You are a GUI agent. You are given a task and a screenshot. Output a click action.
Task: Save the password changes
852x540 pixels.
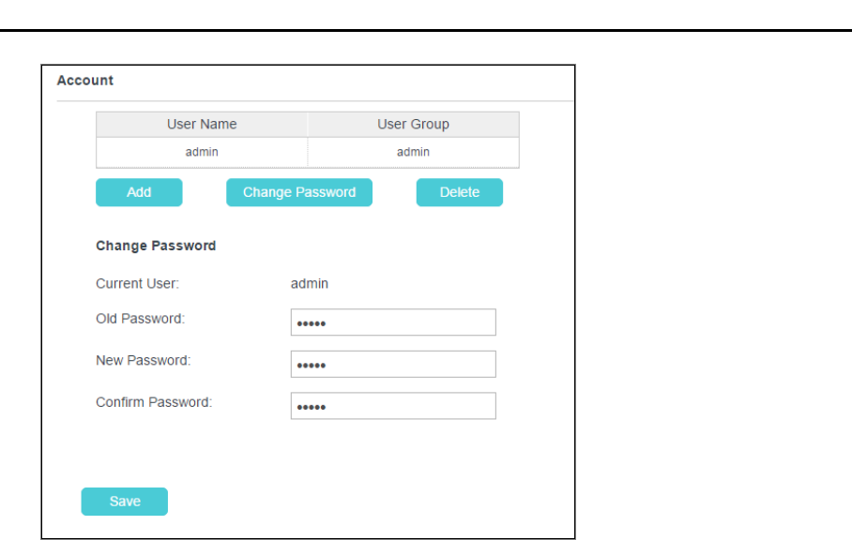click(x=125, y=502)
